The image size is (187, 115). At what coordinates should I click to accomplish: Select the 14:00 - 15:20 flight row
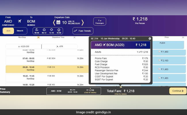(x=47, y=85)
